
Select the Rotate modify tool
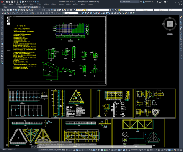pyautogui.click(x=181, y=32)
